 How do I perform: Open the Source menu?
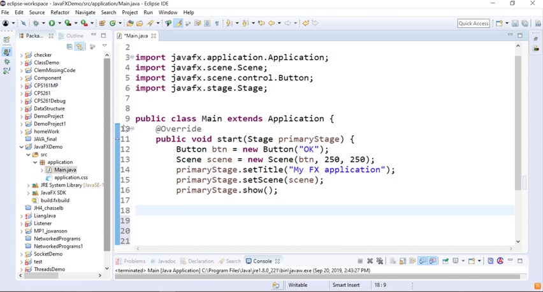pyautogui.click(x=37, y=12)
